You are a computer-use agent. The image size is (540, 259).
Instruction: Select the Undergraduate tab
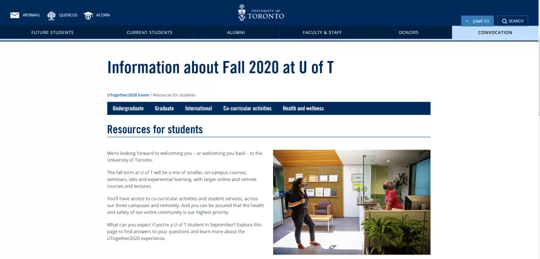(128, 108)
